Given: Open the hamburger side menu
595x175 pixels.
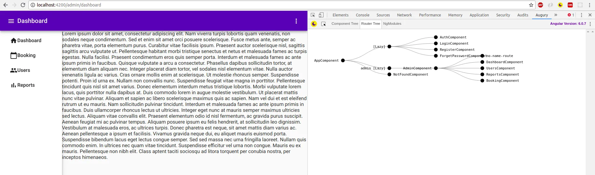Looking at the screenshot, I should pos(11,21).
